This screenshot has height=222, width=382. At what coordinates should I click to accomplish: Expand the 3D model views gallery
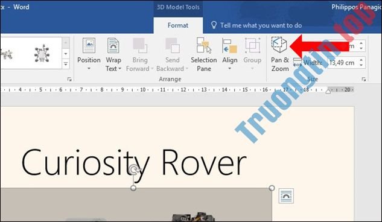click(66, 64)
